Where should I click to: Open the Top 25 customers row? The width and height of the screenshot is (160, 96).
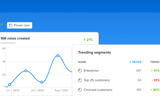pyautogui.click(x=119, y=80)
